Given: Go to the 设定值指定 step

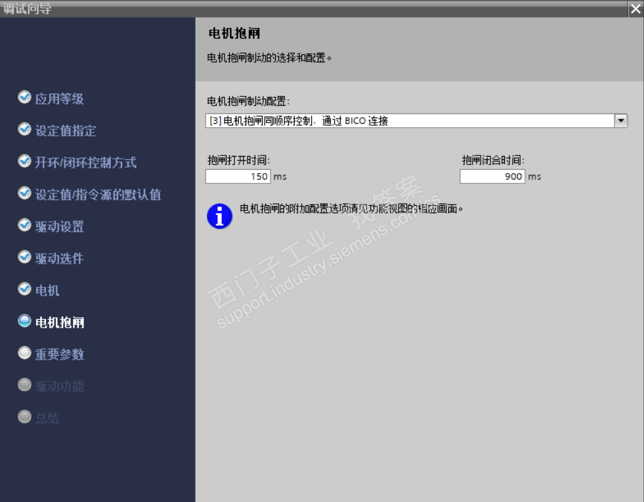Looking at the screenshot, I should pyautogui.click(x=66, y=131).
